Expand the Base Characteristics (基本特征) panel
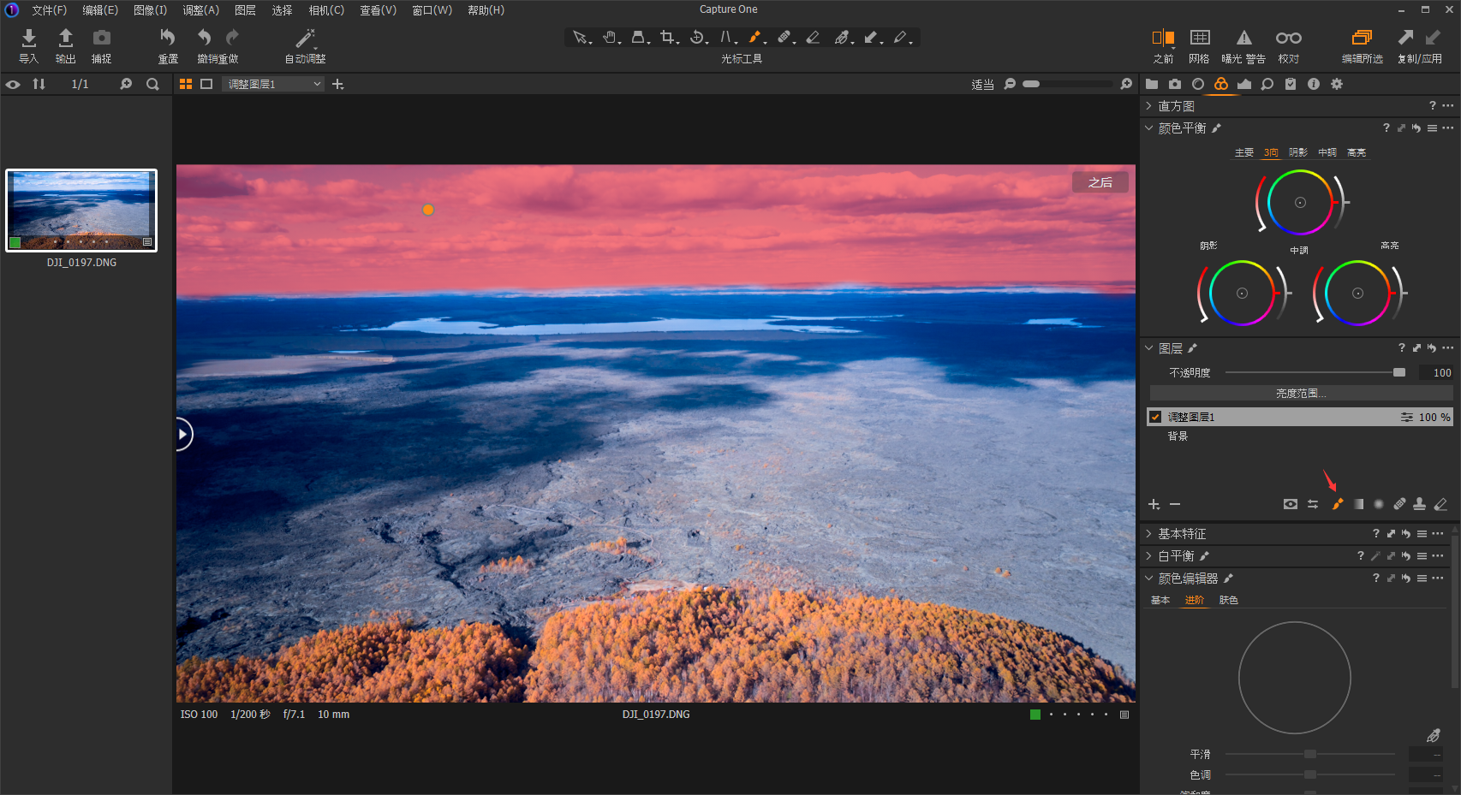1461x795 pixels. click(x=1149, y=533)
